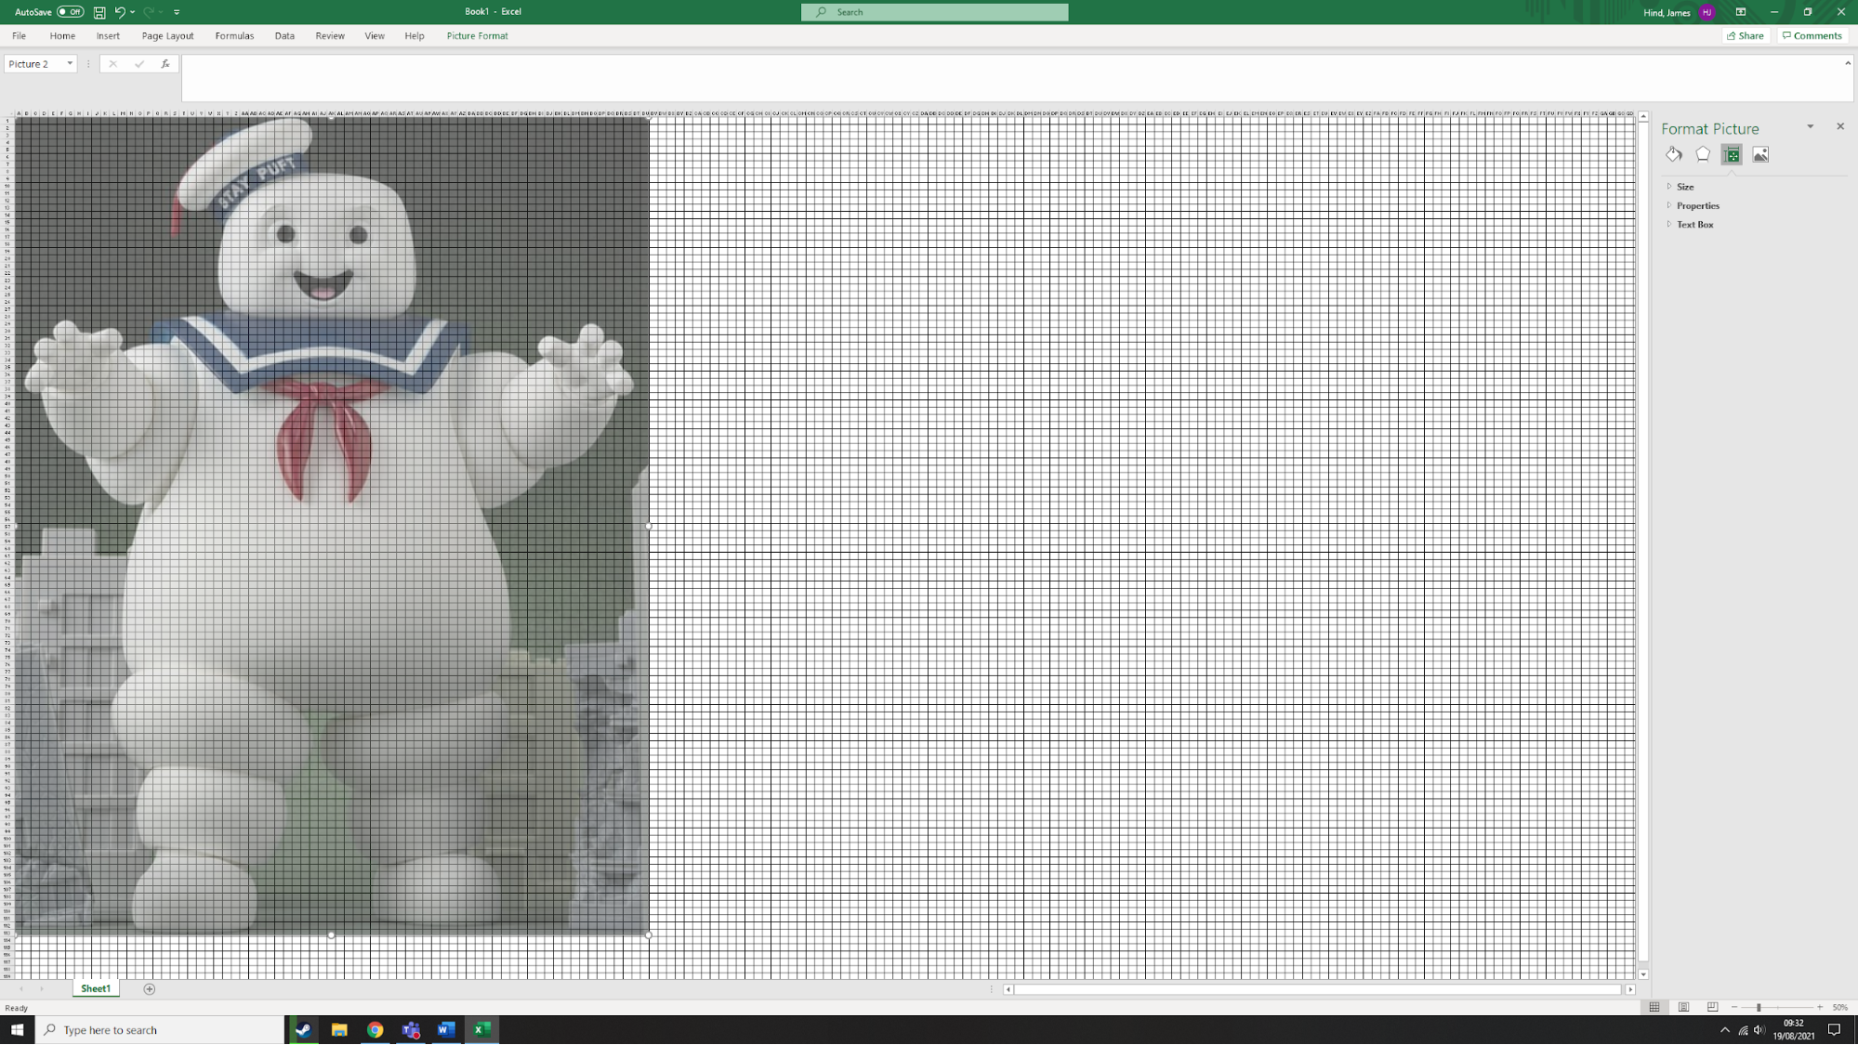
Task: Open Word from the taskbar
Action: [446, 1030]
